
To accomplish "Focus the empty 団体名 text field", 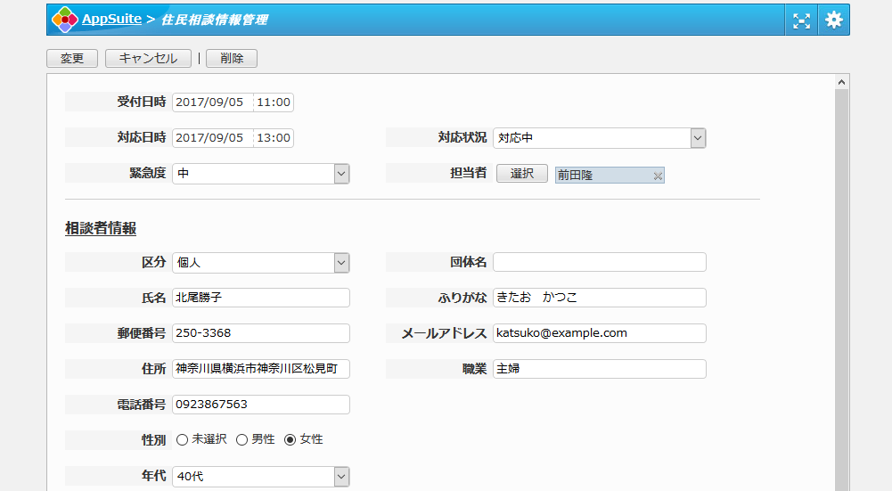I will (x=599, y=262).
